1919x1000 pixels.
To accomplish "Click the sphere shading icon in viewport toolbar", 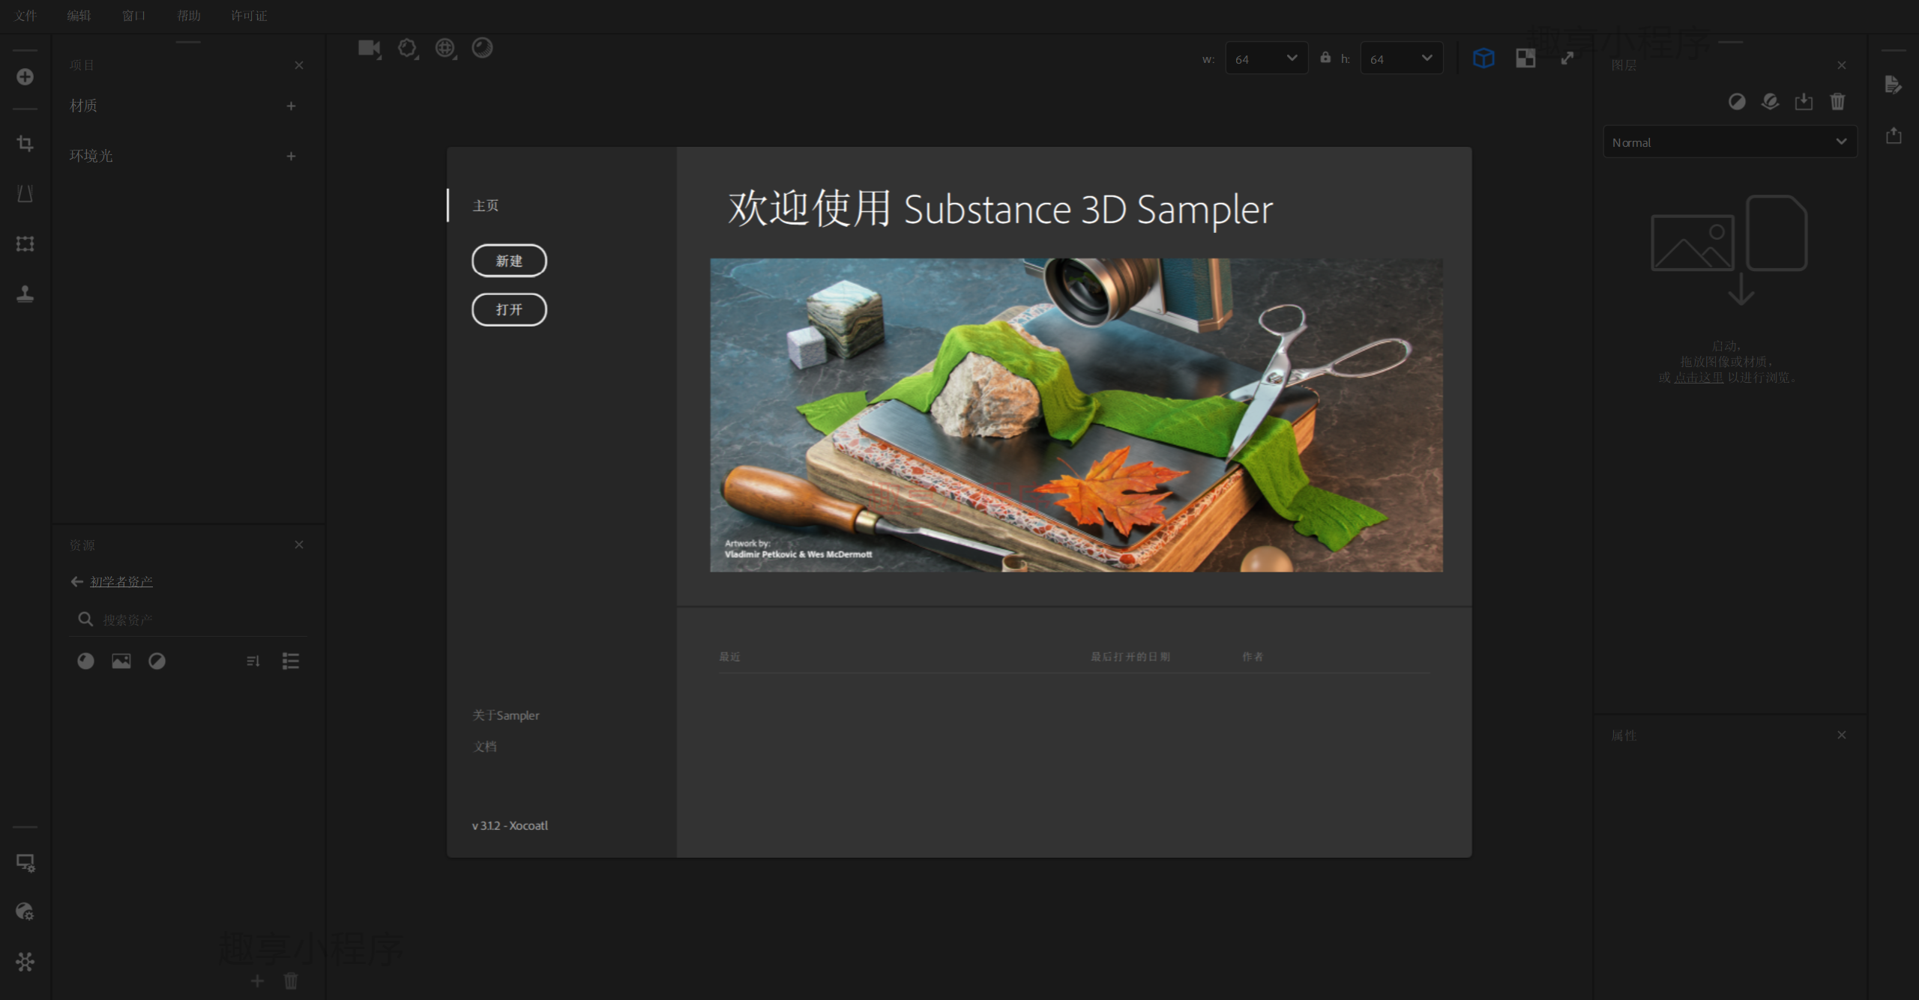I will pos(482,48).
